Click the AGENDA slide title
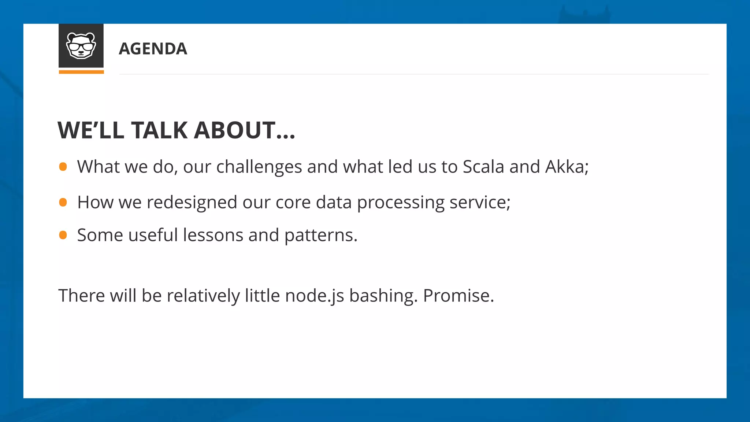 point(153,49)
